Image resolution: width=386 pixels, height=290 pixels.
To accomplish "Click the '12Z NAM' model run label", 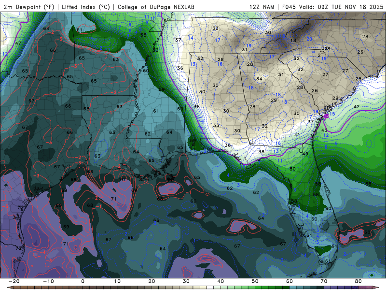I will tap(262, 7).
